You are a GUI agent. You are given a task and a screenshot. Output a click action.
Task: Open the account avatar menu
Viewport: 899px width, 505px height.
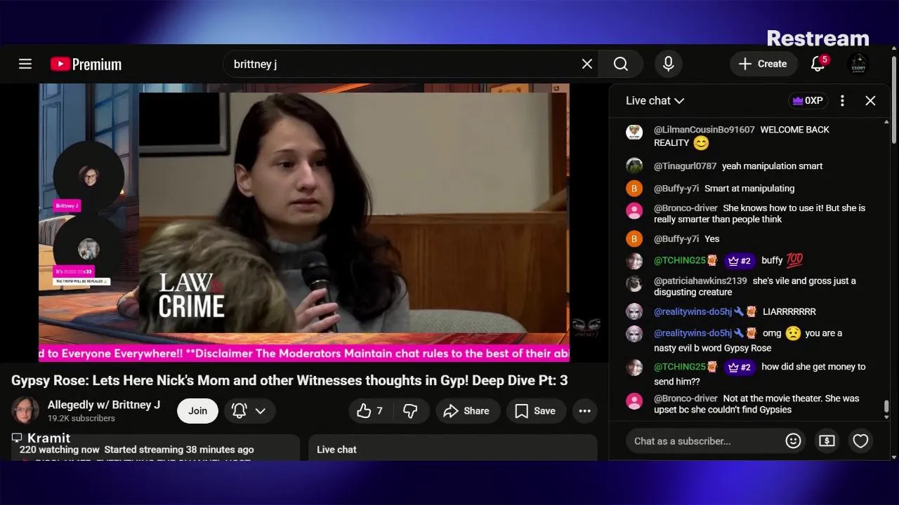point(858,64)
